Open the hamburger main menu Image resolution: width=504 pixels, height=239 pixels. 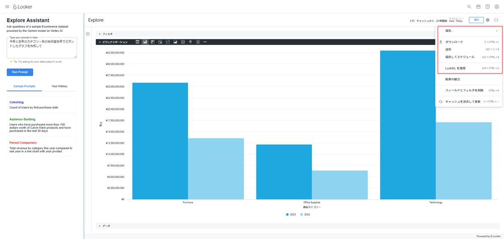[8, 7]
